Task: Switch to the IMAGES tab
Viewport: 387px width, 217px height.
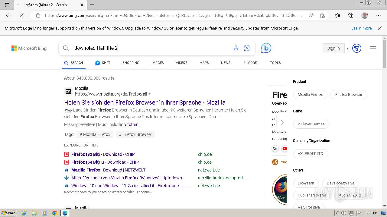Action: tap(158, 63)
